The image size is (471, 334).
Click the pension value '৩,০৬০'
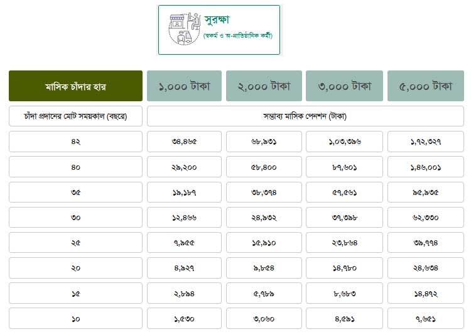pos(264,319)
